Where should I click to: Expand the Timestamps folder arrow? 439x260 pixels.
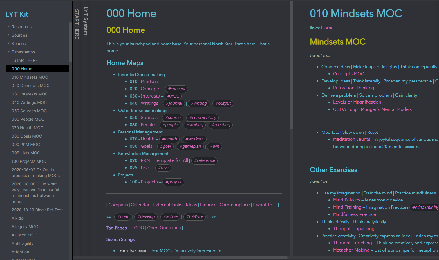(x=8, y=52)
